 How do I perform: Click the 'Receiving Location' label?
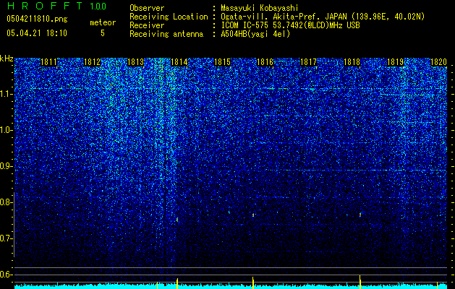[169, 17]
